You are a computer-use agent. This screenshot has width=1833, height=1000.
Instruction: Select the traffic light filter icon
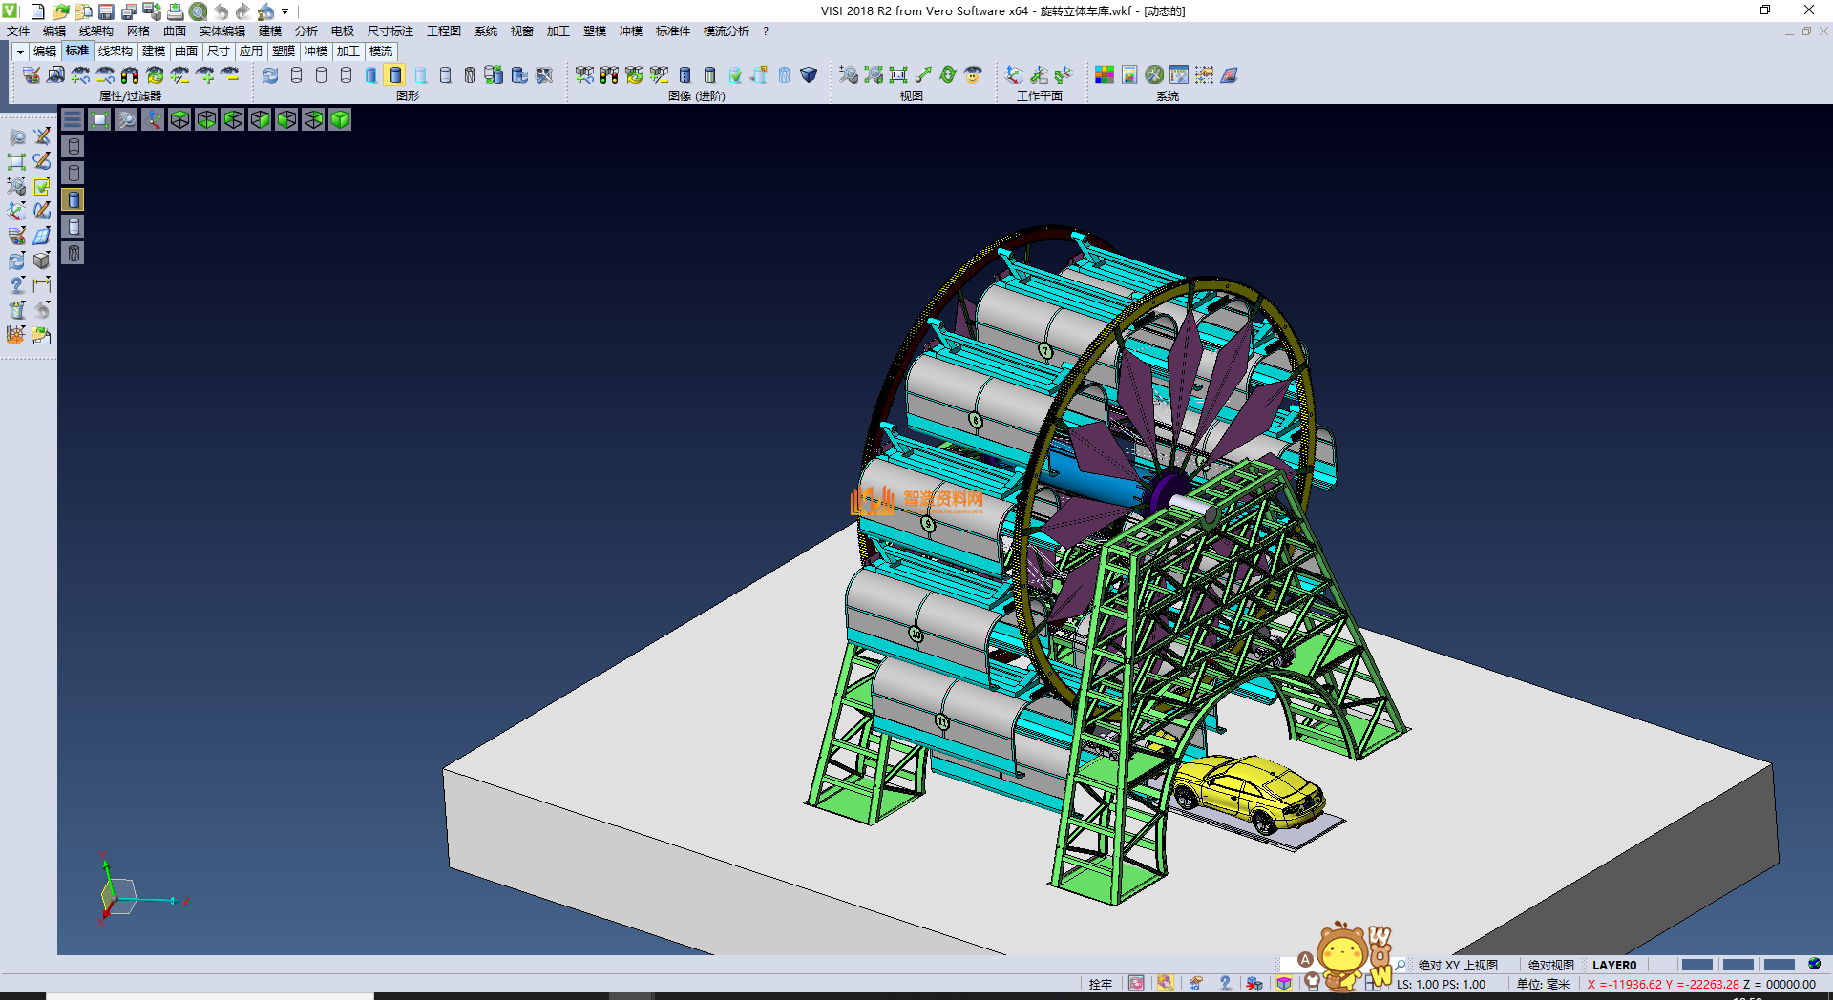tap(130, 75)
